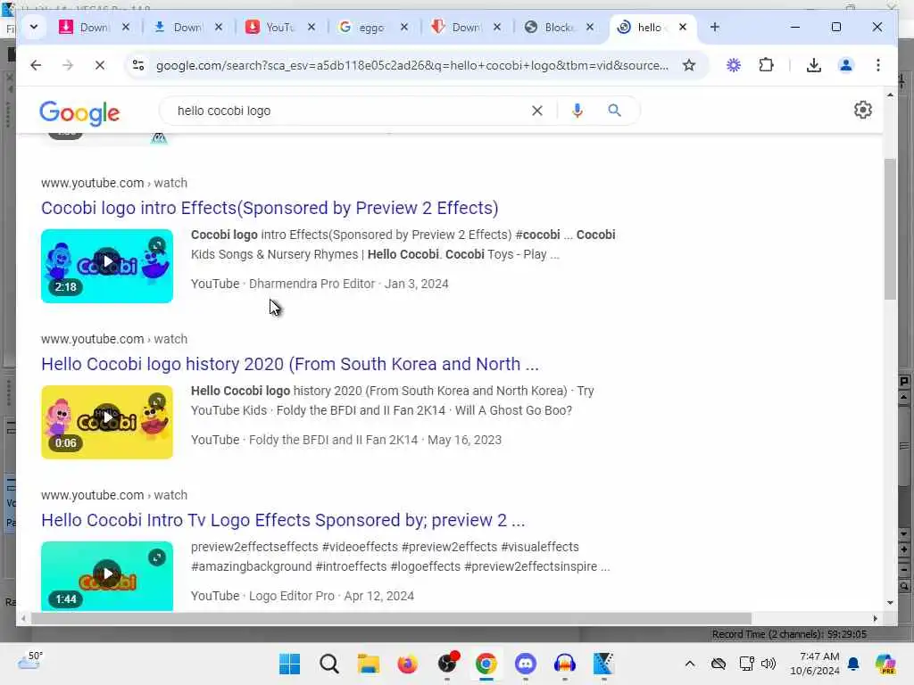914x685 pixels.
Task: Show hidden system tray icons
Action: click(x=690, y=664)
